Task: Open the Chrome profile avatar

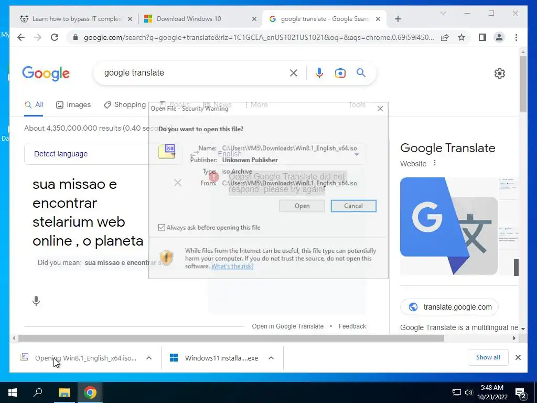Action: click(x=499, y=37)
